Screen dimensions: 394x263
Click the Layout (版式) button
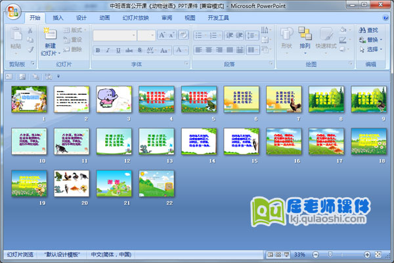tap(74, 30)
